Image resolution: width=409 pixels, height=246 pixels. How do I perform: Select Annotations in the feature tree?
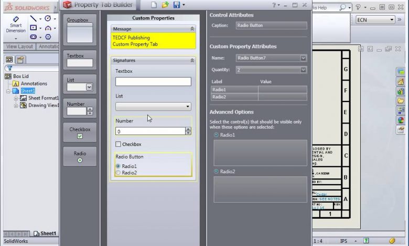point(34,84)
